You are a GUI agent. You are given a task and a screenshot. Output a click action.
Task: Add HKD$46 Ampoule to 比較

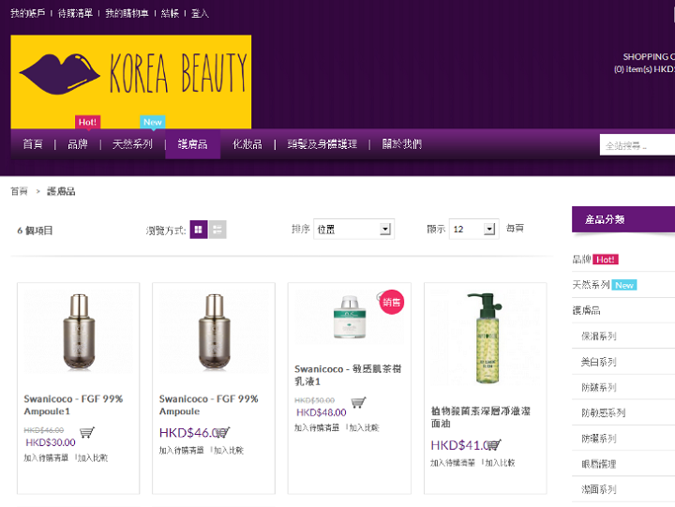point(228,450)
